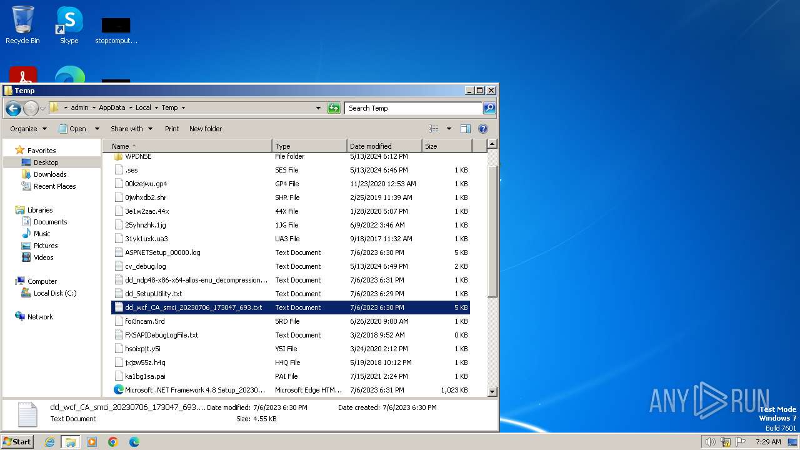This screenshot has height=450, width=800.
Task: Open Internet Explorer in taskbar
Action: (50, 442)
